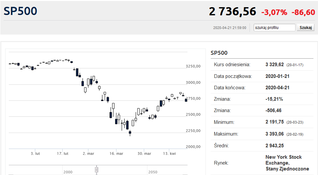Click the 2050 label in the range navigator
The height and width of the screenshot is (175, 318).
[152, 172]
